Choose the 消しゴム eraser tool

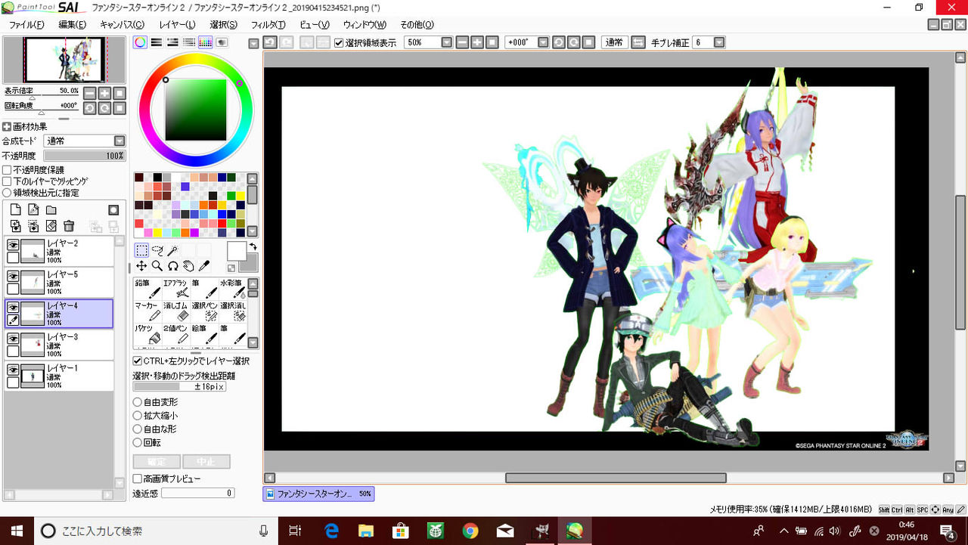click(x=176, y=311)
